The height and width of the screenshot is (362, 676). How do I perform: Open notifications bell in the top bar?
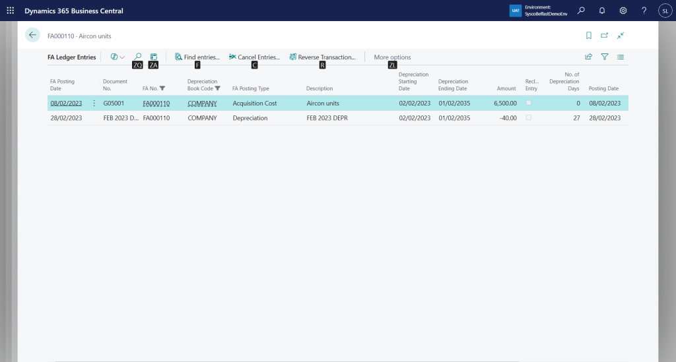coord(602,11)
